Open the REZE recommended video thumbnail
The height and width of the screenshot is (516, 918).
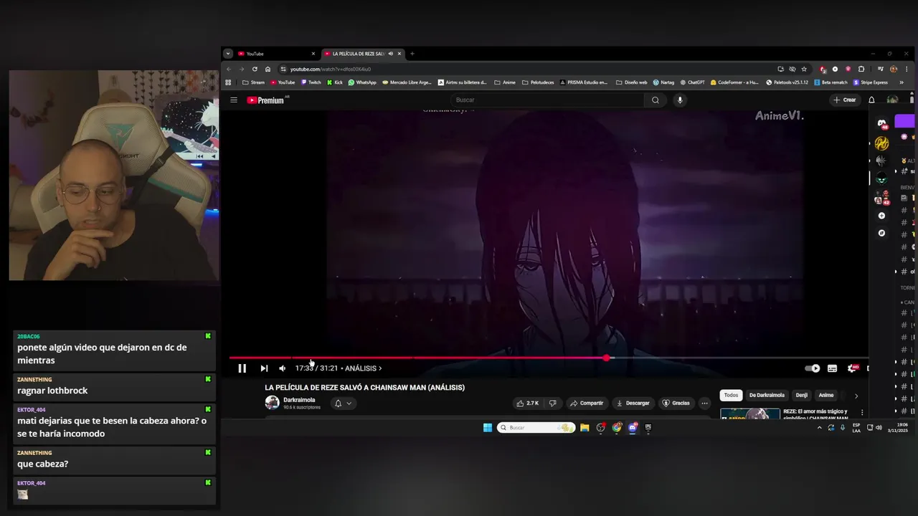tap(749, 414)
